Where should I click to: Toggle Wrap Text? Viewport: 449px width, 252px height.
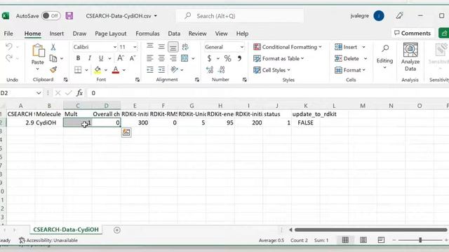185,47
